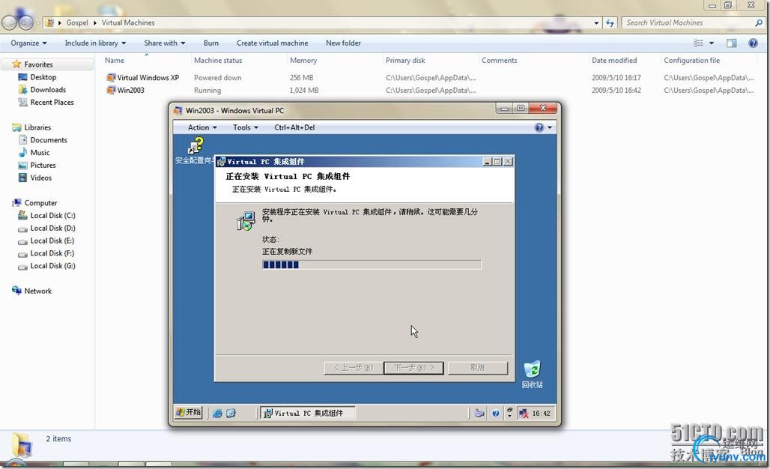This screenshot has height=469, width=770.
Task: Open Local Disk (F:) drive
Action: point(46,253)
